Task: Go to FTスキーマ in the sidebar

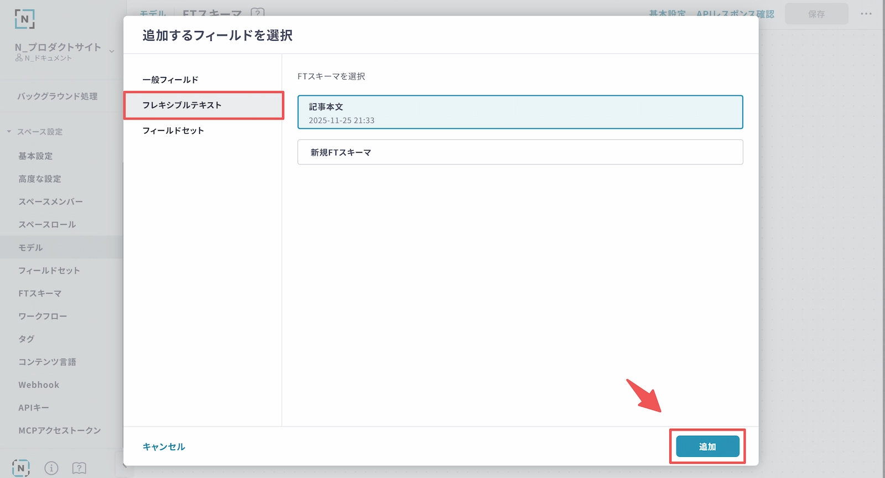Action: [x=40, y=293]
